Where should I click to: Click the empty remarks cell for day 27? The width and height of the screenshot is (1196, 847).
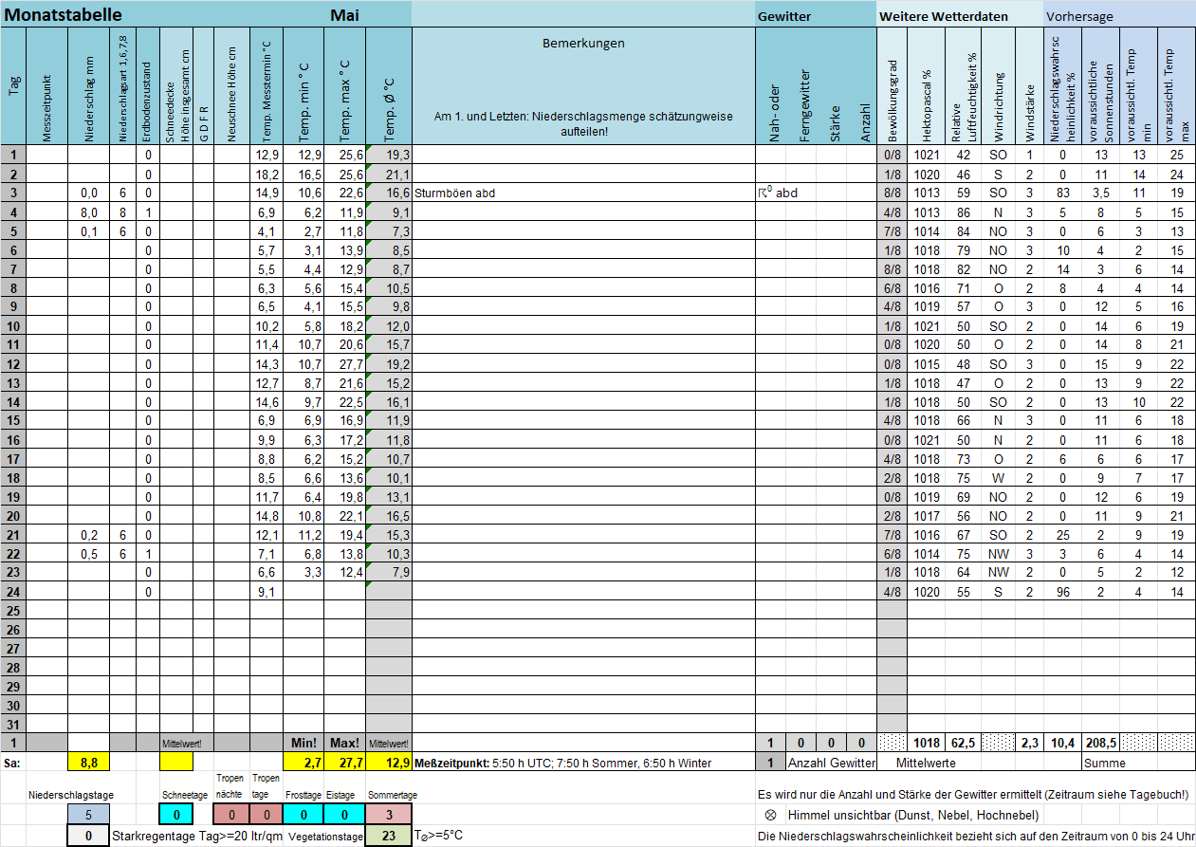583,648
